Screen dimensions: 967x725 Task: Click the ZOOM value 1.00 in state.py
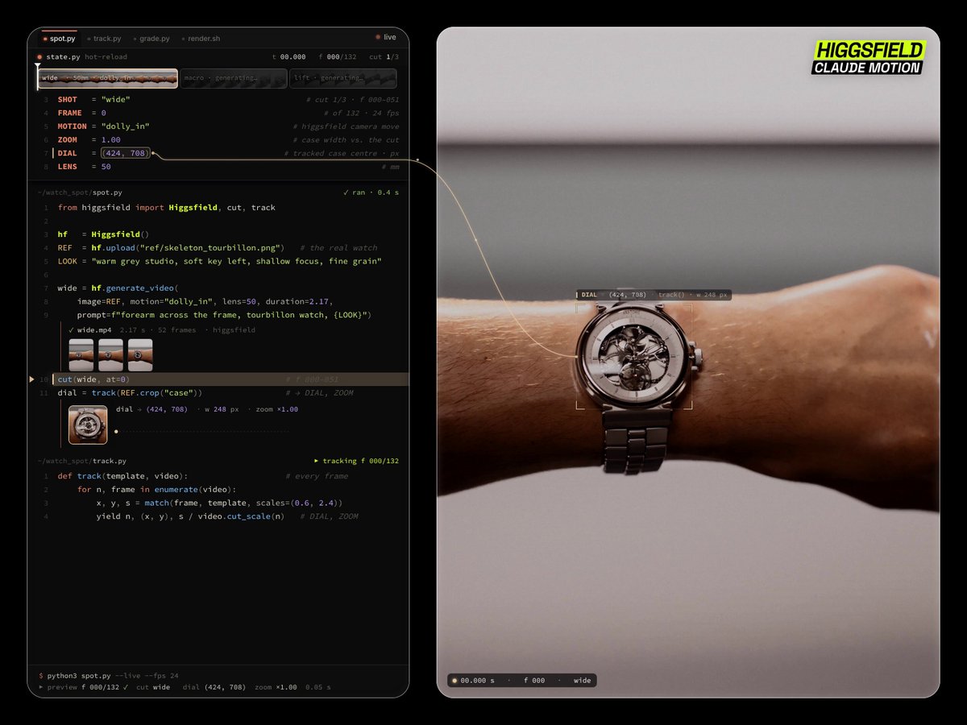(113, 140)
